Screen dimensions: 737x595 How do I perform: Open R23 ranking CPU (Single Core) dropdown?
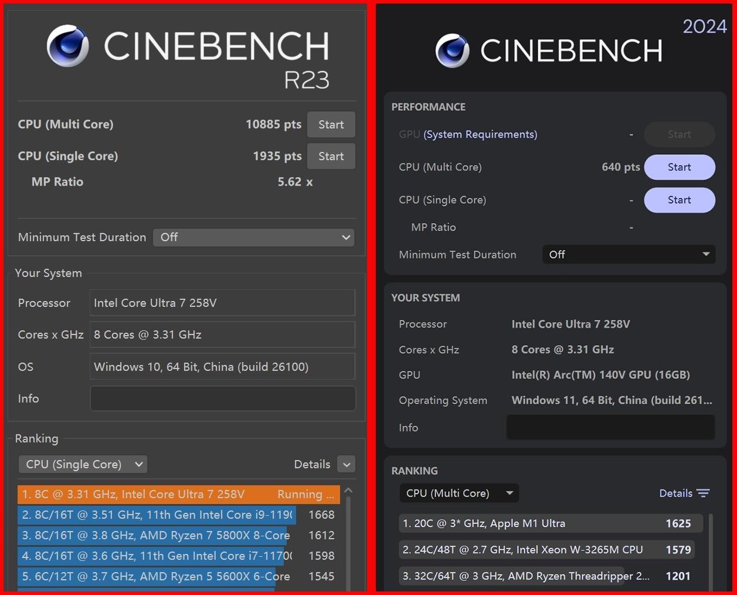point(83,464)
